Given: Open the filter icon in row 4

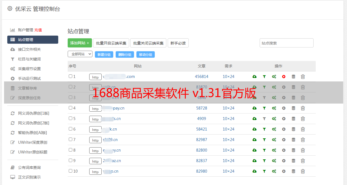Looking at the screenshot, I should 264,108.
